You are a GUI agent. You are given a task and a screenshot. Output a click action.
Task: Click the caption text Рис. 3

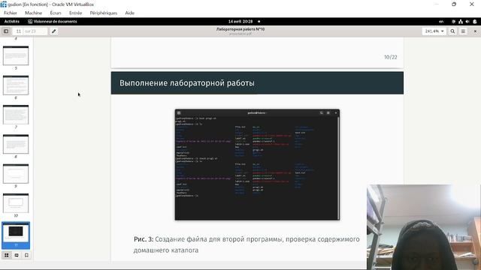[x=144, y=239]
